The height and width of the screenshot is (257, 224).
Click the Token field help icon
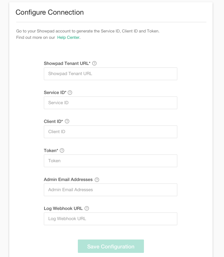coord(62,150)
